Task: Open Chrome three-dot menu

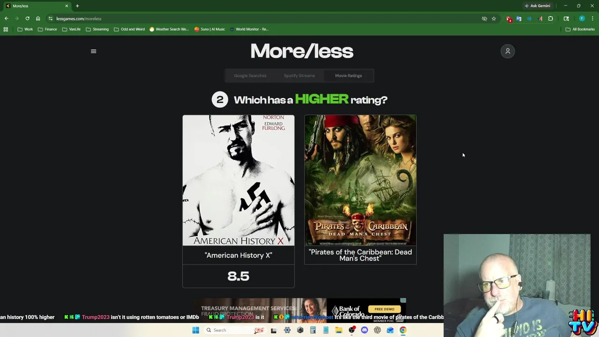Action: pyautogui.click(x=592, y=19)
